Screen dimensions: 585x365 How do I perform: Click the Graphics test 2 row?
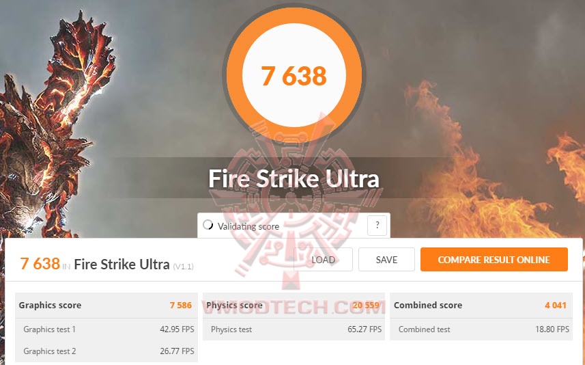106,351
